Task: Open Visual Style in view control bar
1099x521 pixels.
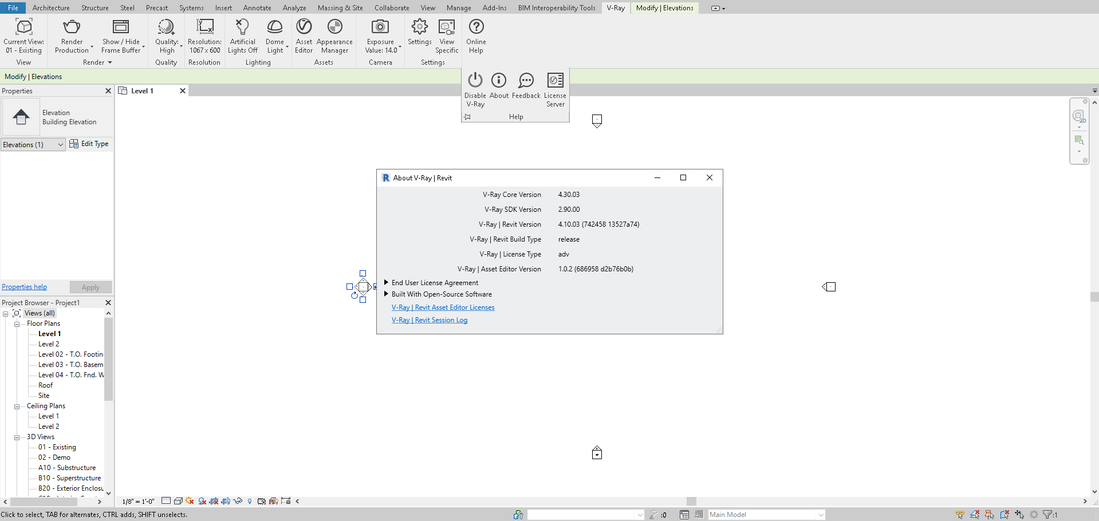Action: pos(178,501)
